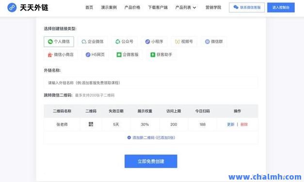Expand the 产品列表 dropdown

(x=186, y=8)
